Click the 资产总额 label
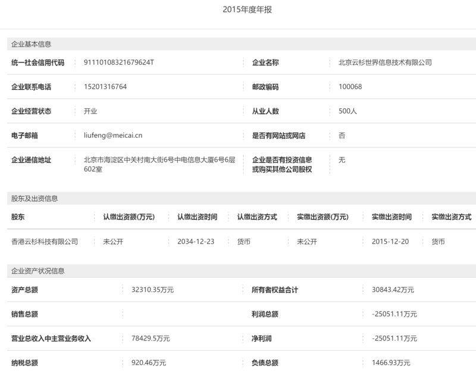The width and height of the screenshot is (476, 378). point(24,290)
